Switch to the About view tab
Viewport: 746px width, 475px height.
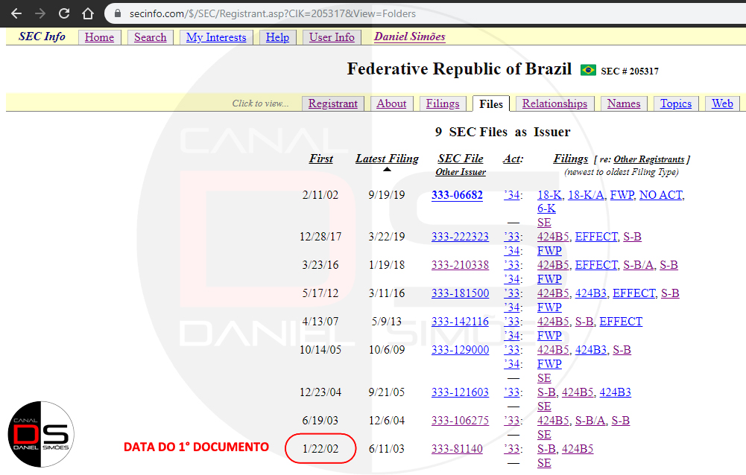click(x=391, y=103)
